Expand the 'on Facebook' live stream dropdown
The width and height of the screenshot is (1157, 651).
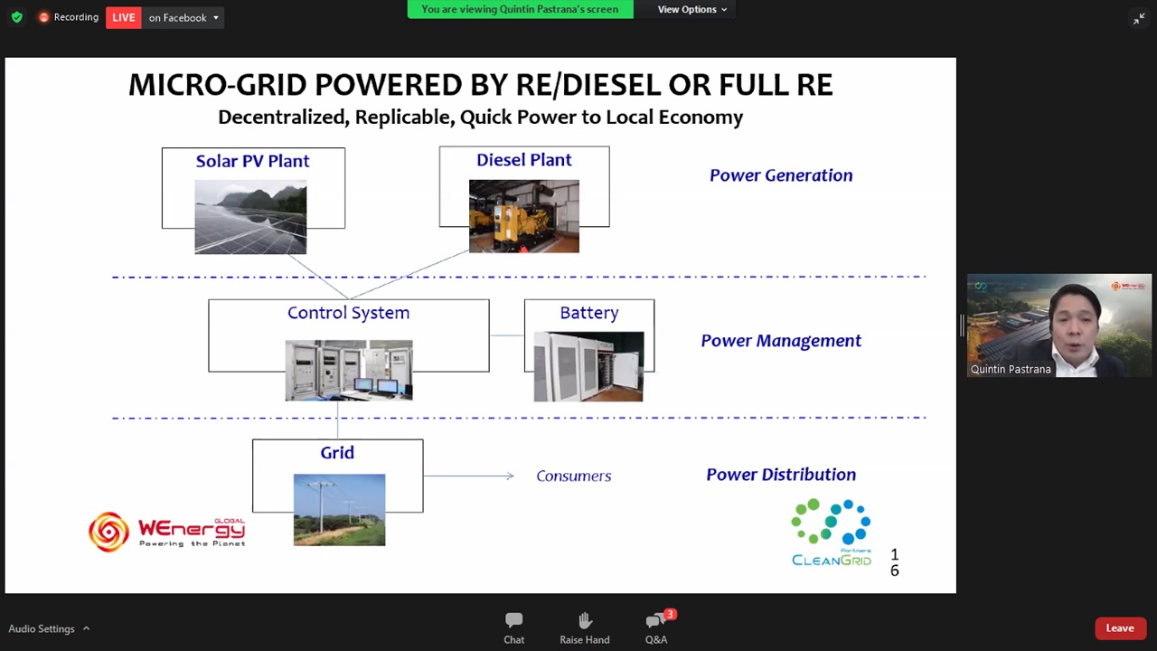click(183, 17)
